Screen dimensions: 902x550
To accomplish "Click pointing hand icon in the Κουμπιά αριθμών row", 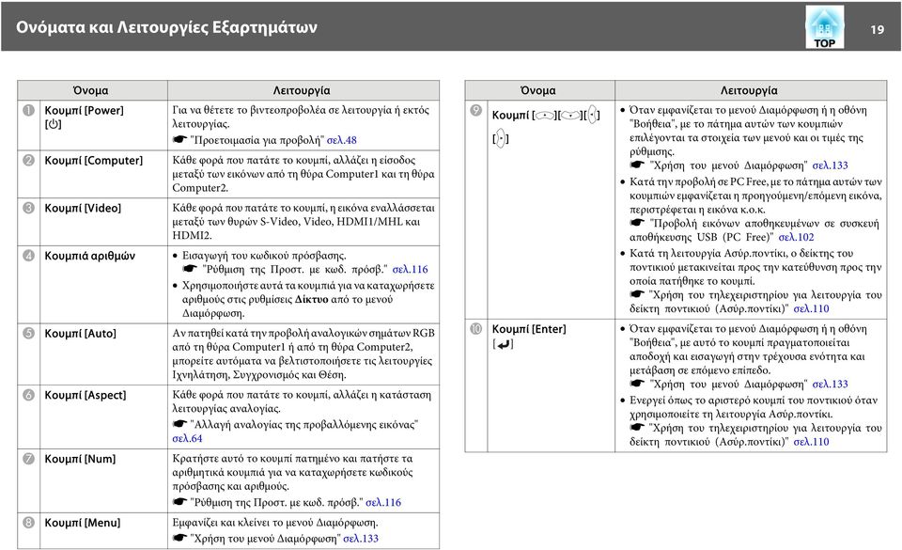I will pos(191,269).
